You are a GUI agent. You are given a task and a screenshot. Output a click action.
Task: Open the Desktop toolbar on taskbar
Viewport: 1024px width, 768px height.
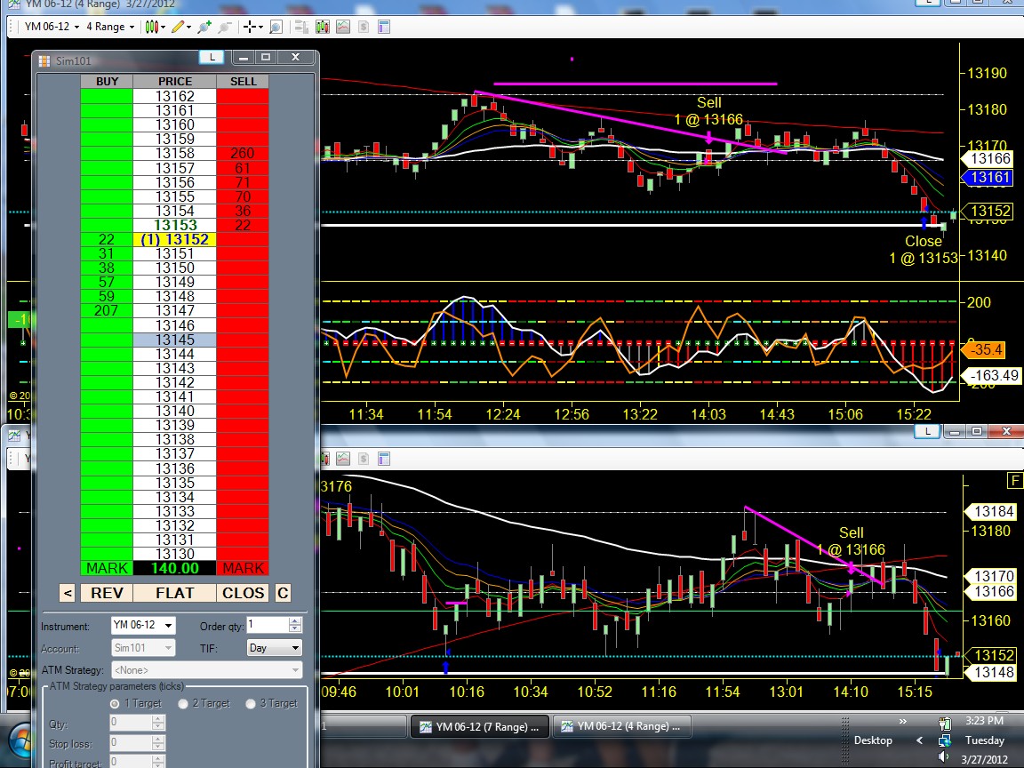click(873, 740)
